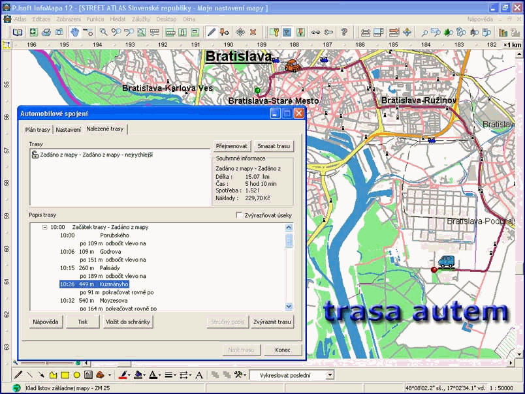Screen dimensions: 525x394
Task: Click the green framed magnifier icon
Action: 142,32
